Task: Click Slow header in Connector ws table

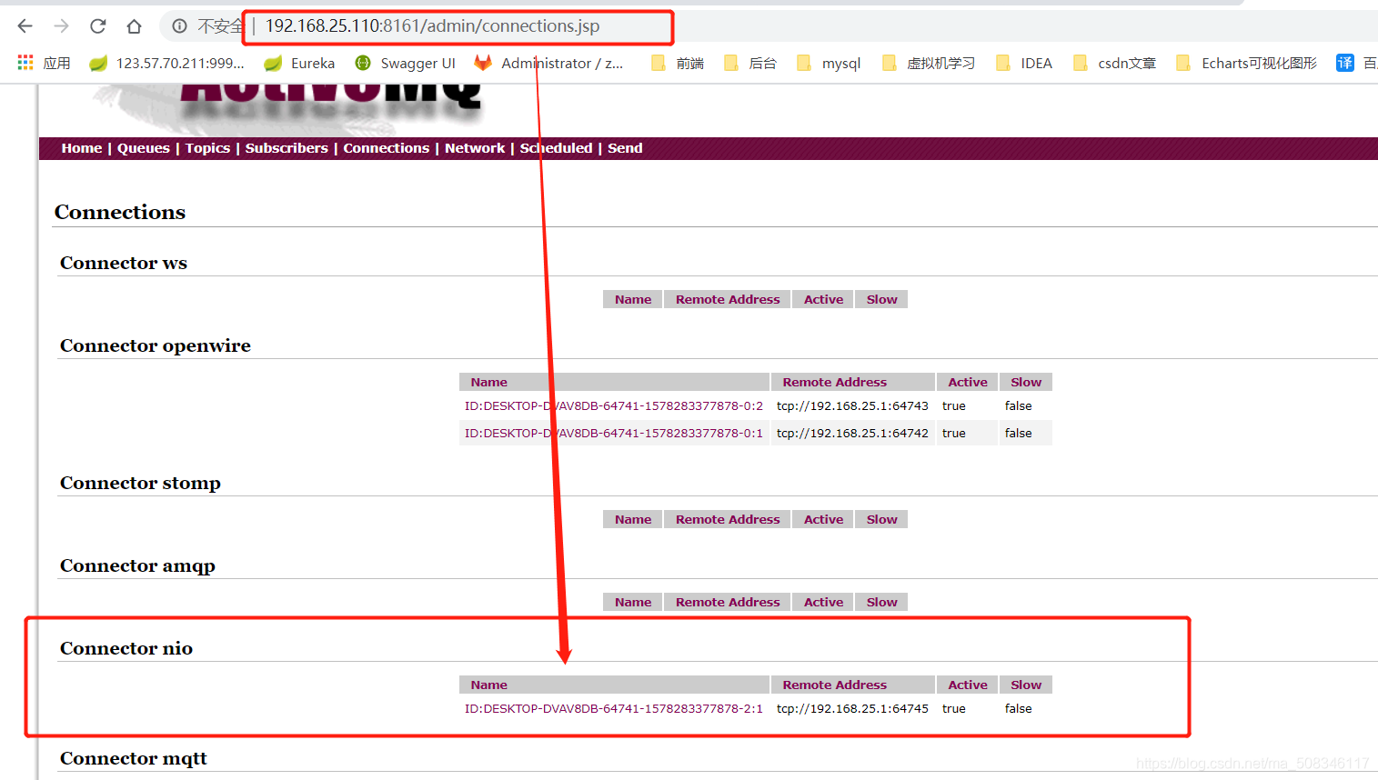Action: [881, 300]
